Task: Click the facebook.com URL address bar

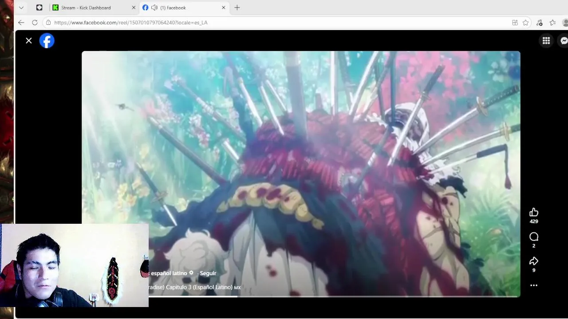Action: point(280,23)
